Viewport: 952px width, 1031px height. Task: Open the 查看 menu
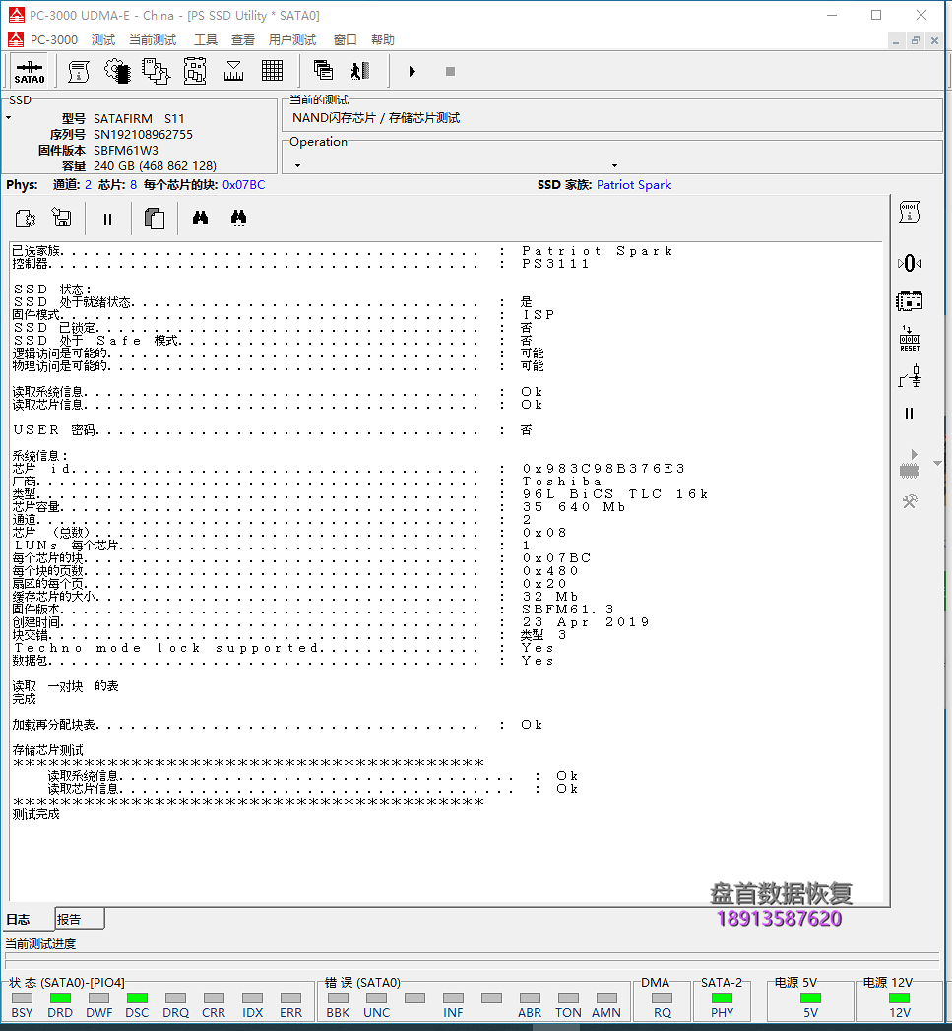point(242,40)
